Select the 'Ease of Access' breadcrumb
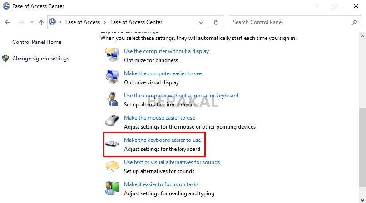The width and height of the screenshot is (366, 203). [83, 22]
